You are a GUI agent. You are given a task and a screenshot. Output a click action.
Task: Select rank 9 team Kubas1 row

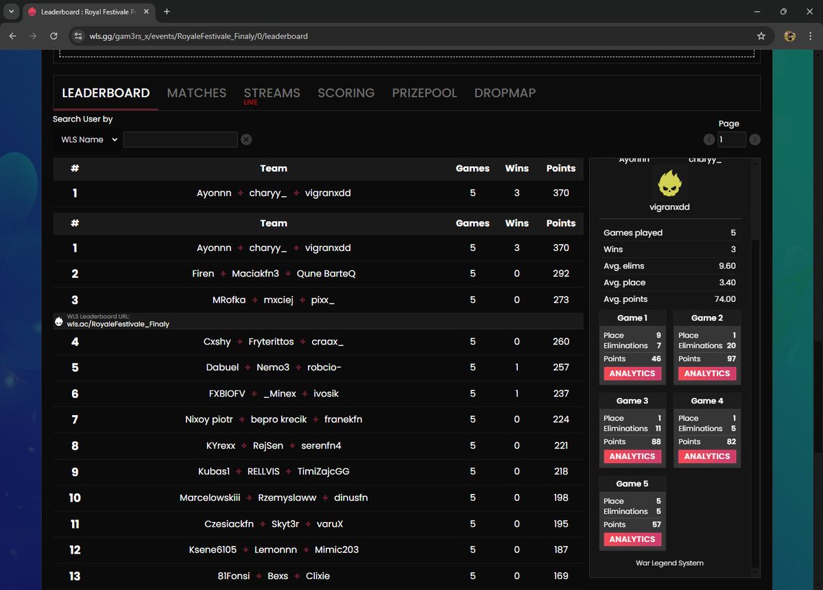click(318, 472)
